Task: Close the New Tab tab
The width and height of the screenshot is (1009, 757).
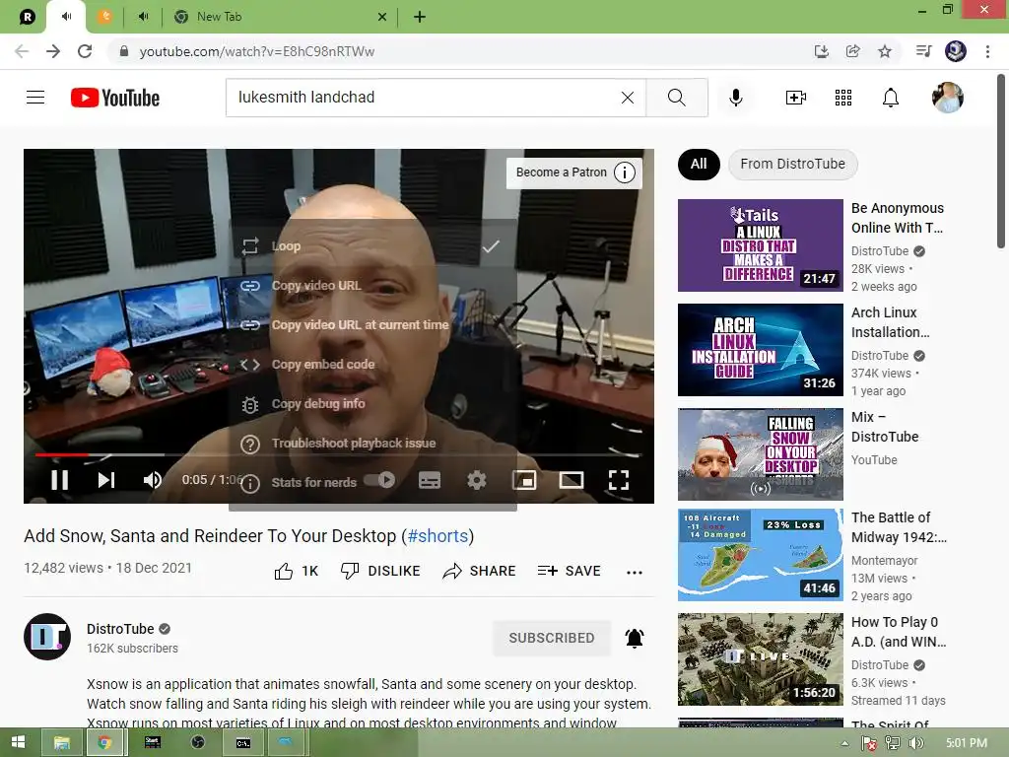Action: click(382, 17)
